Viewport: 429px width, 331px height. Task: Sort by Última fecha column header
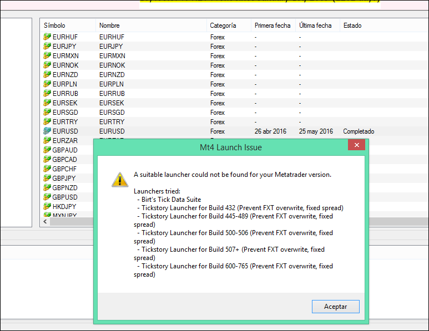coord(315,26)
